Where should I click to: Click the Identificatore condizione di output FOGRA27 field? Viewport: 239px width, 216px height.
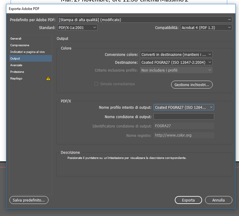click(184, 126)
